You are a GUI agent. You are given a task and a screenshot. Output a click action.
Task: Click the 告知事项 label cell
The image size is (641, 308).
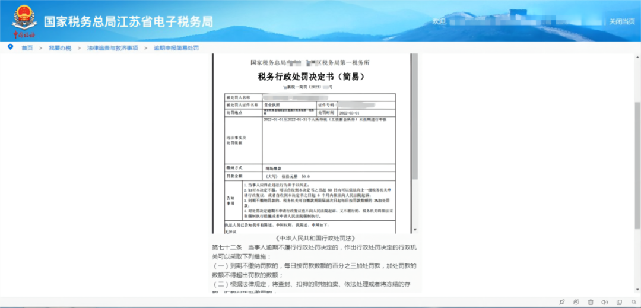coord(234,200)
